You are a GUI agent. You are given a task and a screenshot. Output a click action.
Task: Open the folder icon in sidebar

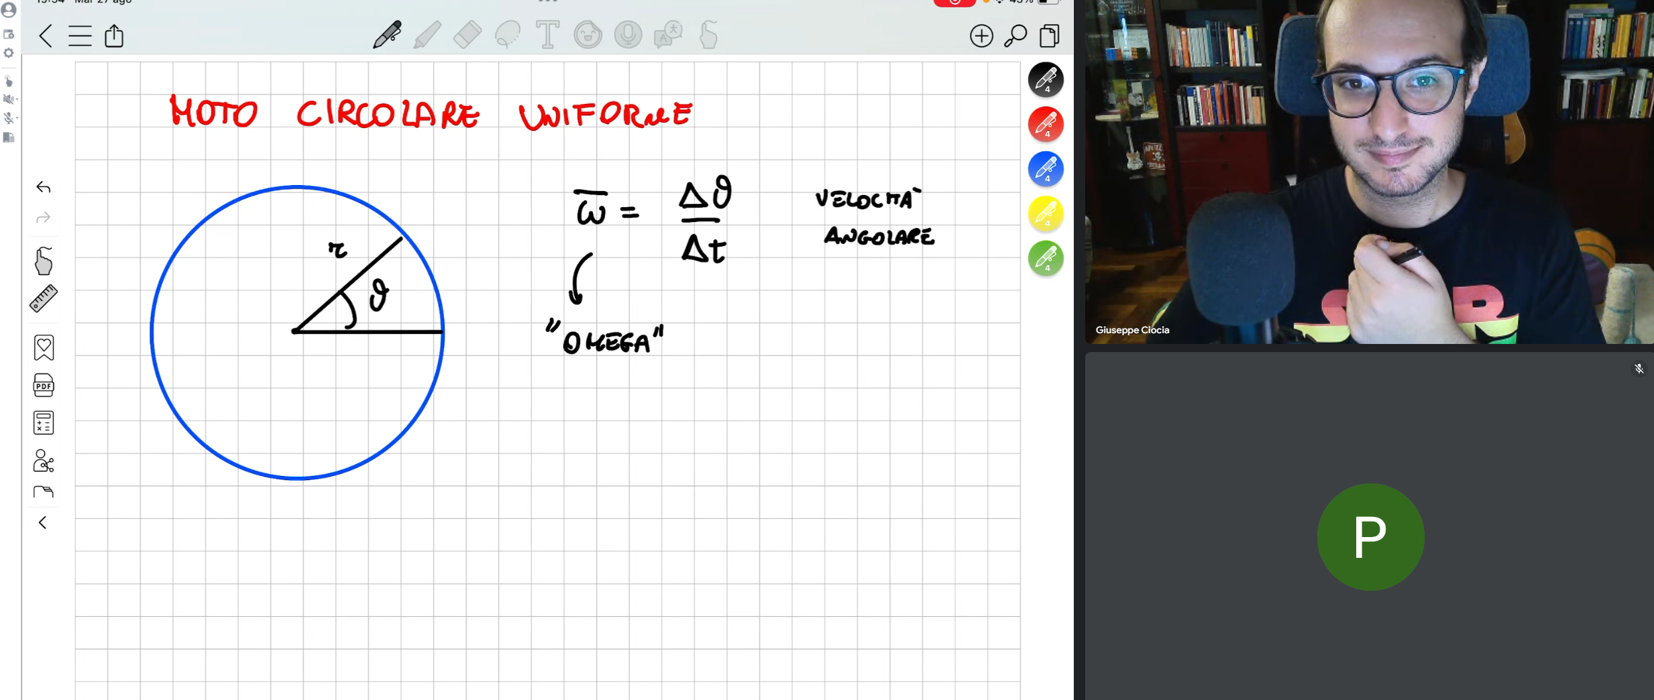[x=44, y=492]
